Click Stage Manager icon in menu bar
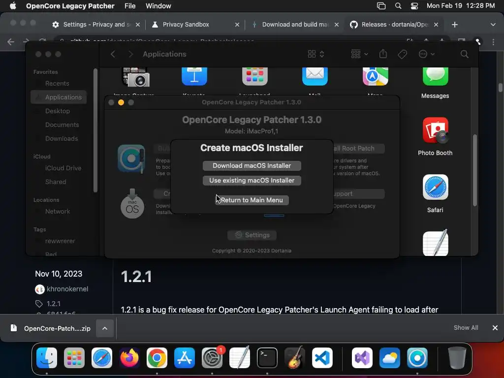 [381, 6]
